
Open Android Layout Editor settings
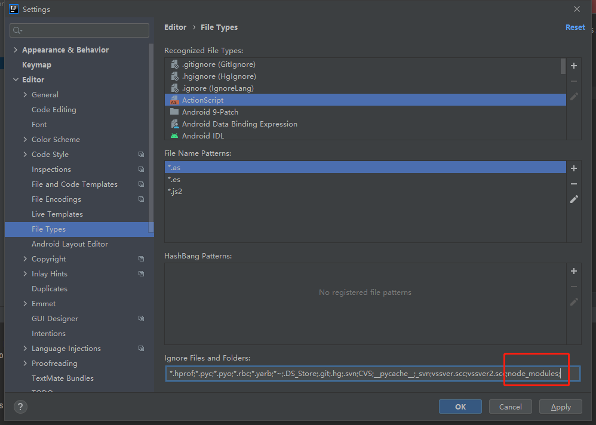pos(70,244)
